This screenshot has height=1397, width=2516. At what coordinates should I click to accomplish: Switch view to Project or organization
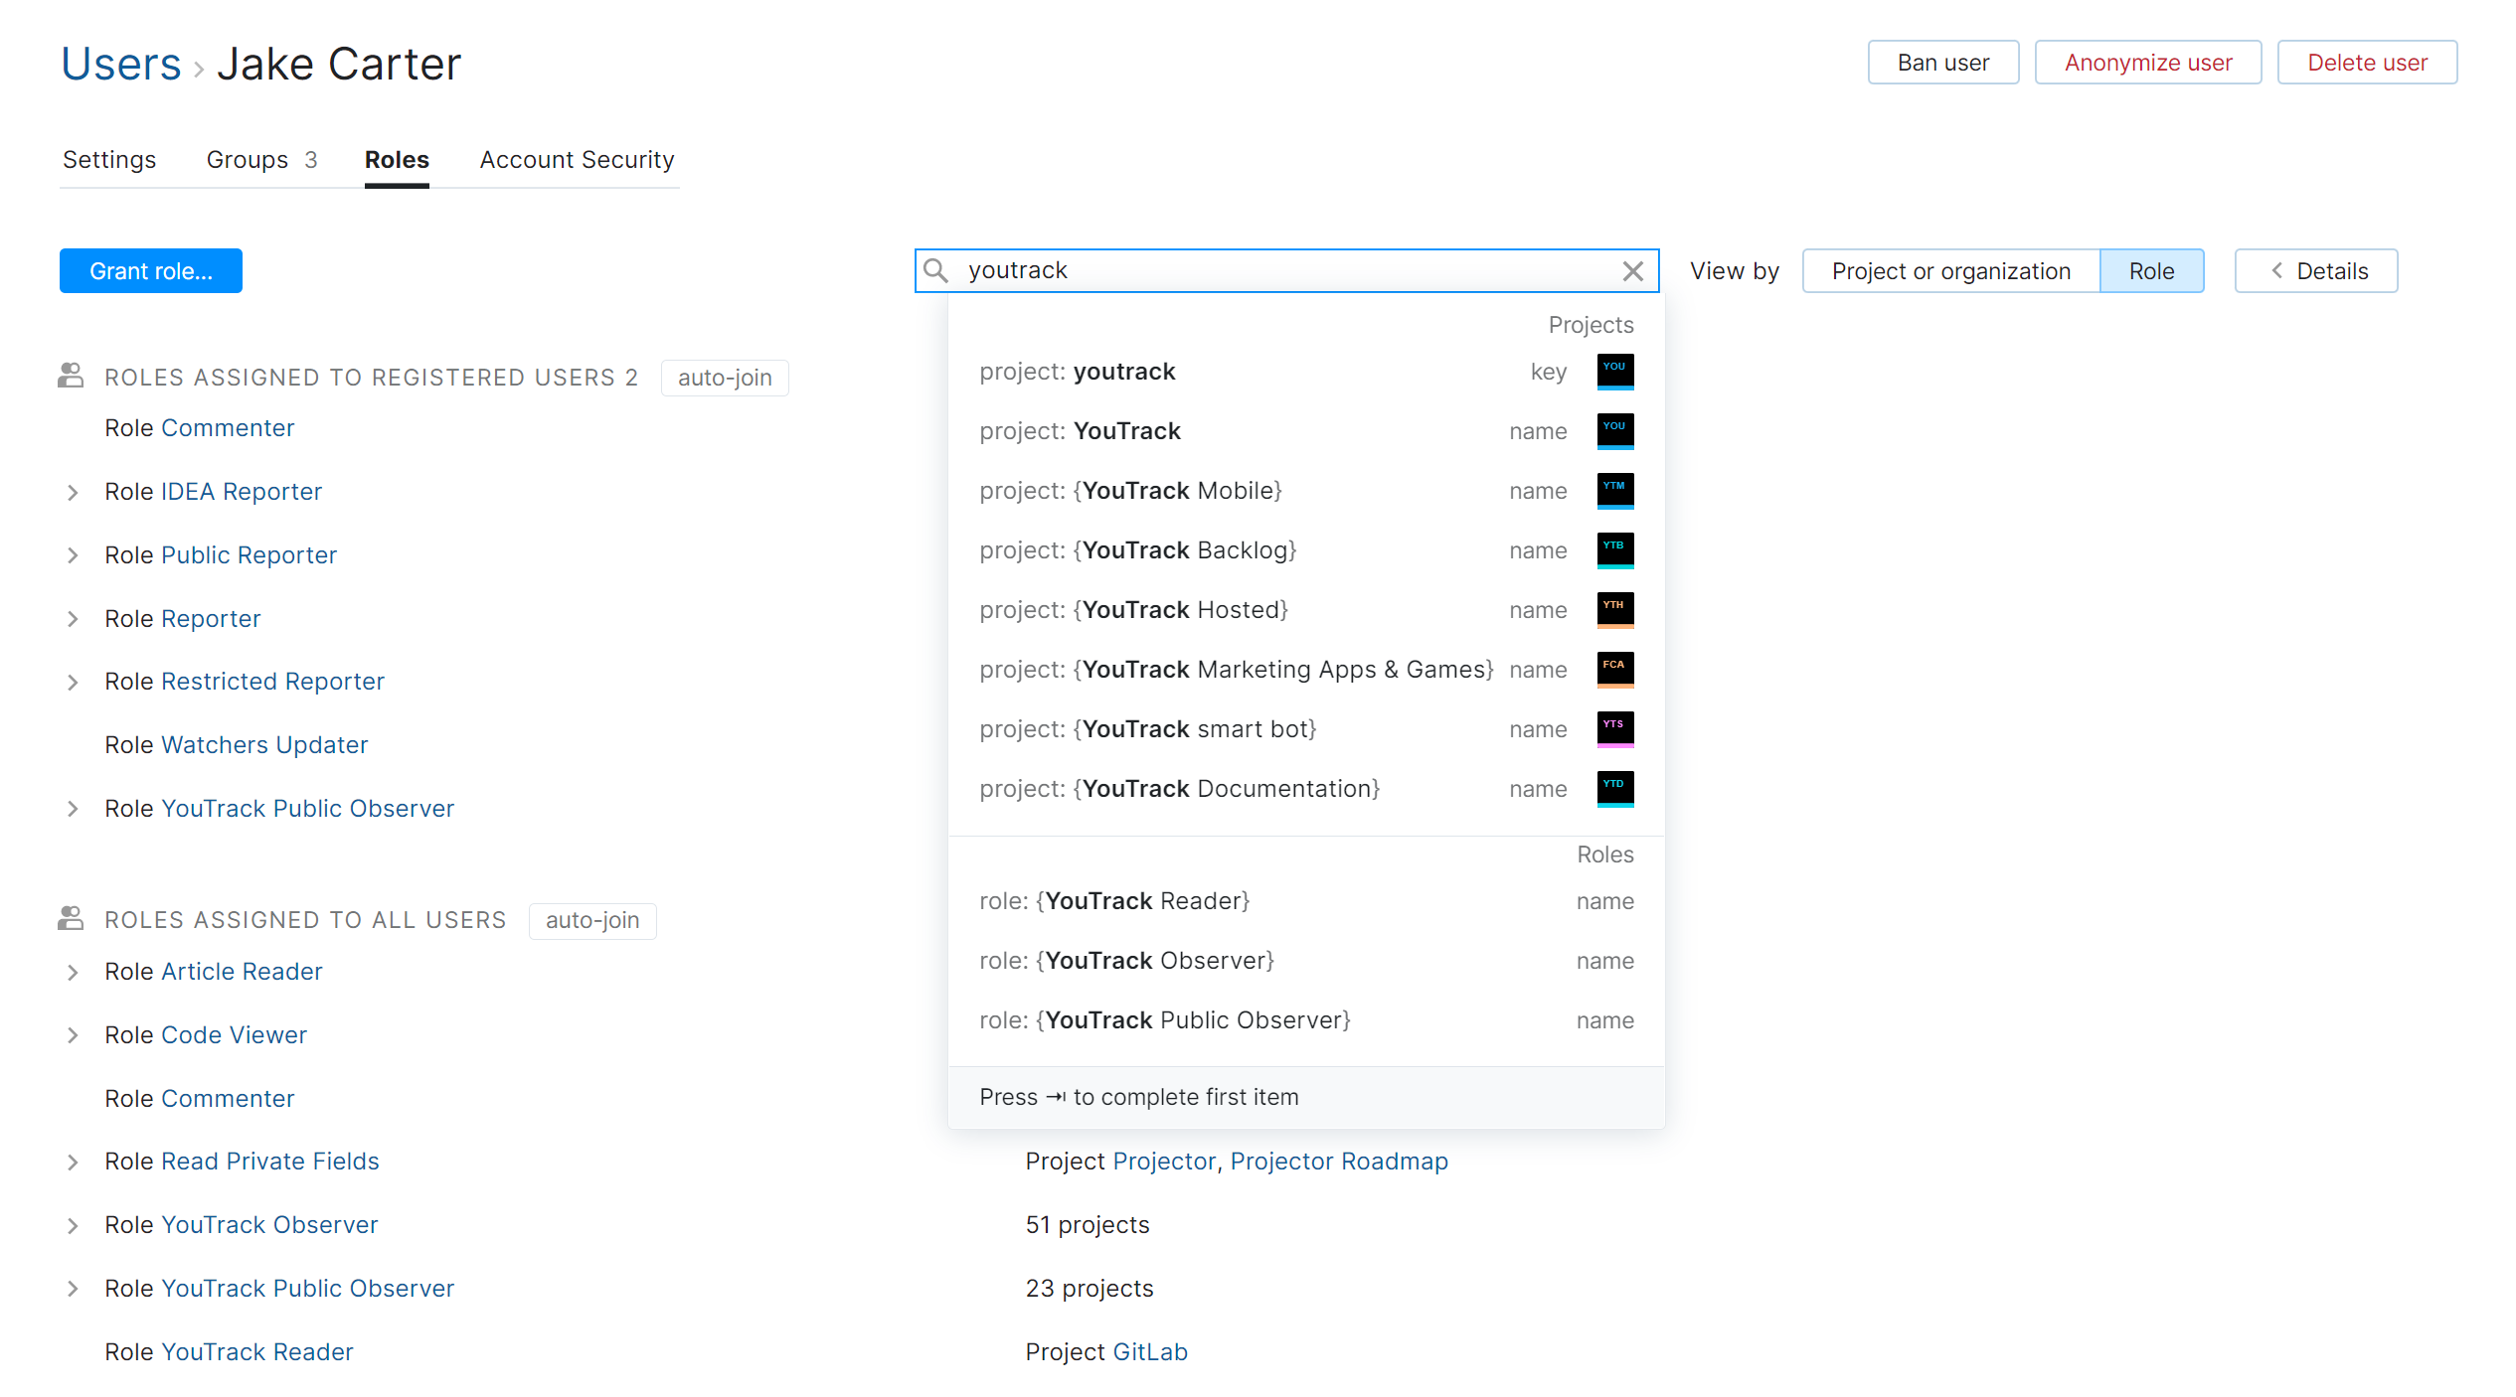(x=1949, y=270)
